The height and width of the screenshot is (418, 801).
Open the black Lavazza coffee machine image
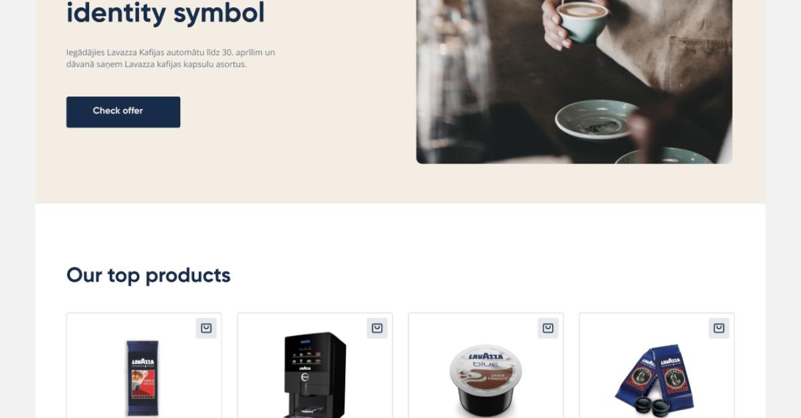click(x=315, y=375)
